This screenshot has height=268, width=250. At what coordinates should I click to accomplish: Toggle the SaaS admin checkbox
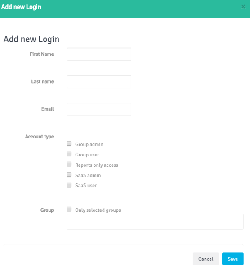(69, 174)
